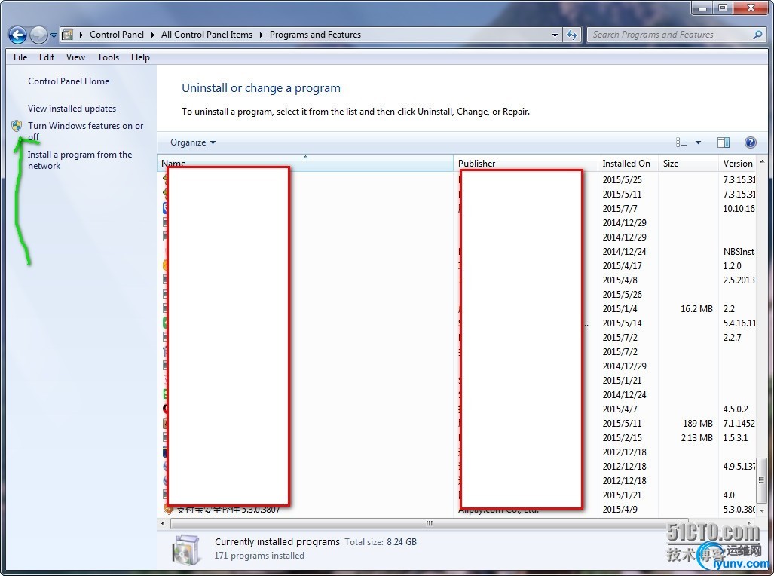Click the Control Panel icon in address bar
Screen dimensions: 774x576
68,35
